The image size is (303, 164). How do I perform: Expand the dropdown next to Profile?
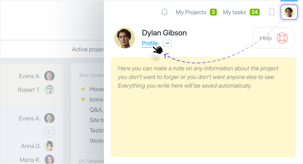point(168,43)
